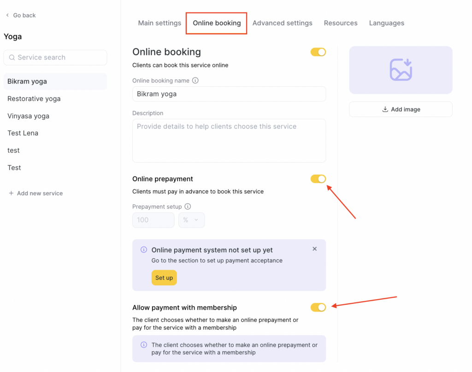Click the Go back arrow icon

[7, 15]
